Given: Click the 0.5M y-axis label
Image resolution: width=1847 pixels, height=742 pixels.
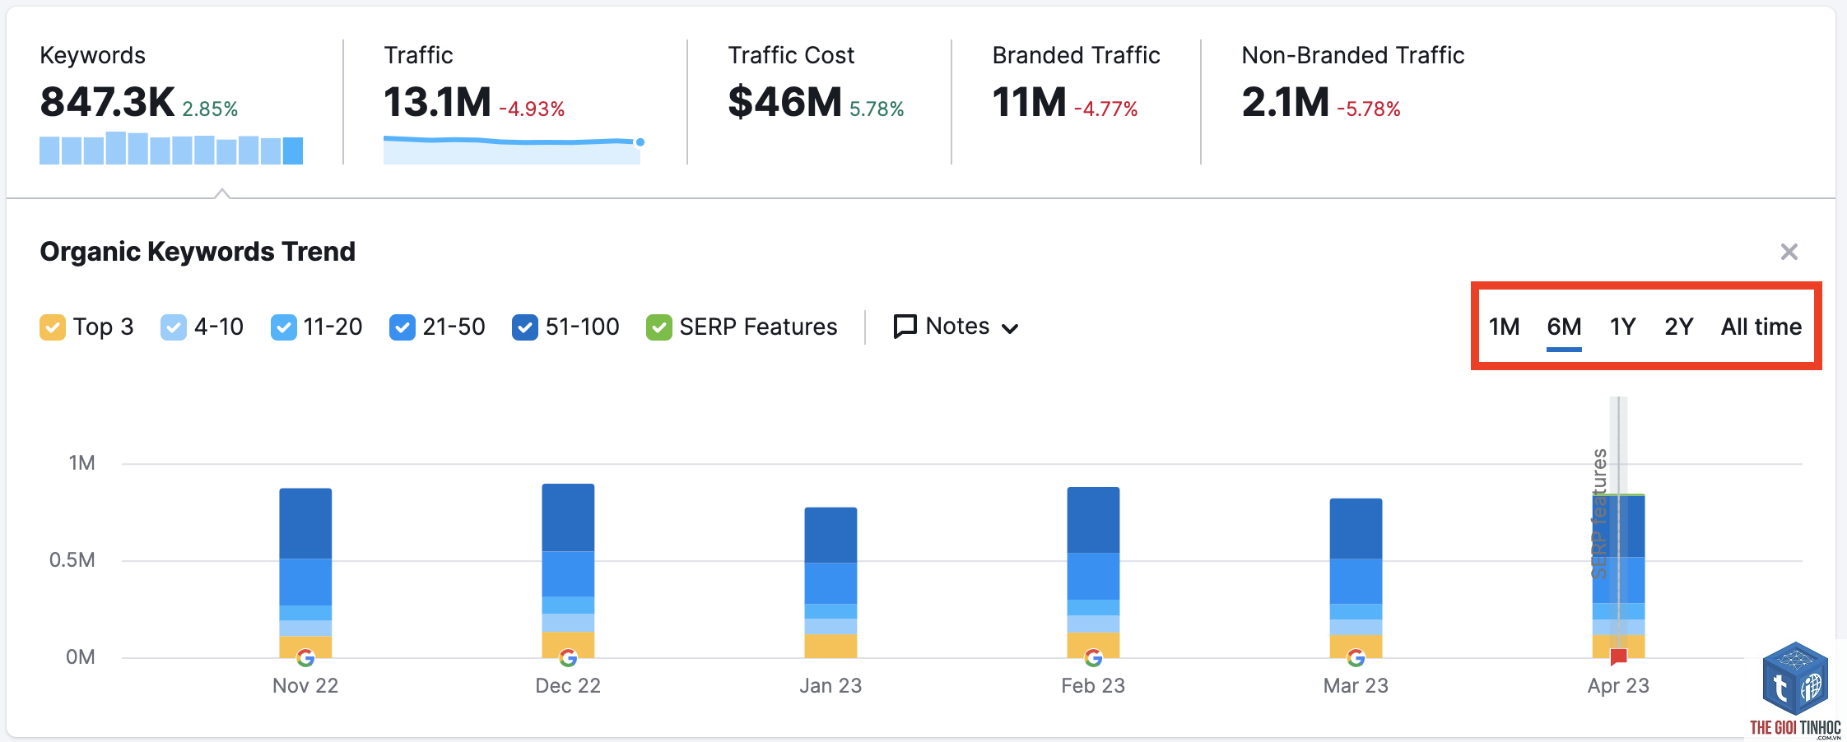Looking at the screenshot, I should tap(72, 560).
